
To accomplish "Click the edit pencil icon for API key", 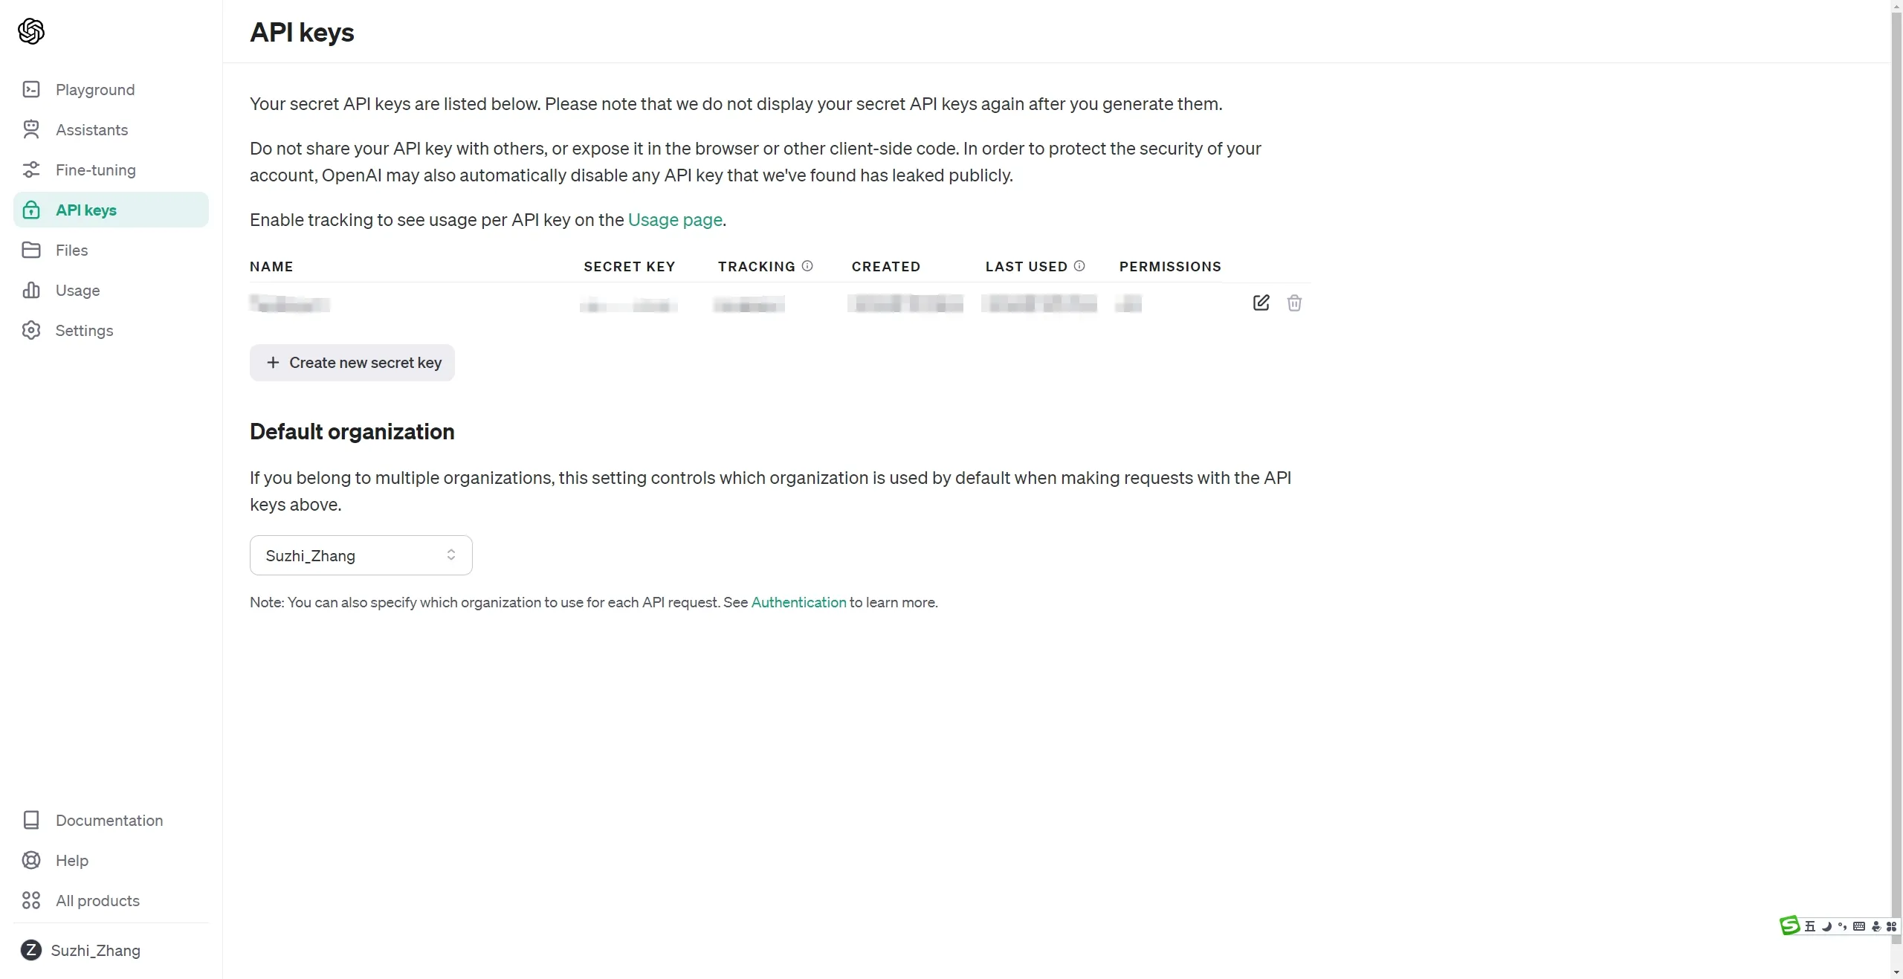I will point(1261,303).
